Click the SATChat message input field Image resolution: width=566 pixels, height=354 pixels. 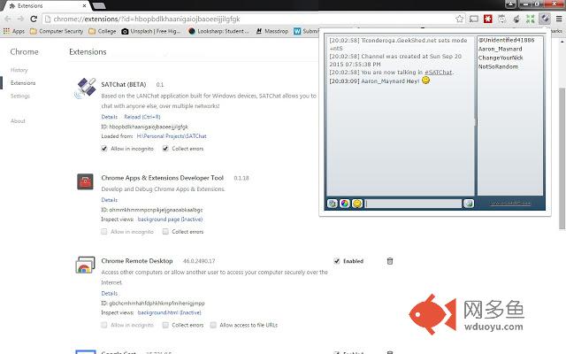(x=413, y=204)
